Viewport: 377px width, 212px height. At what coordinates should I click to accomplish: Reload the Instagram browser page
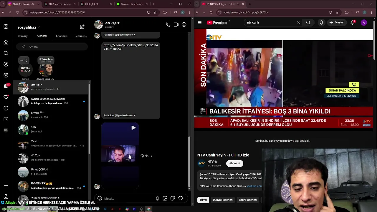(17, 12)
